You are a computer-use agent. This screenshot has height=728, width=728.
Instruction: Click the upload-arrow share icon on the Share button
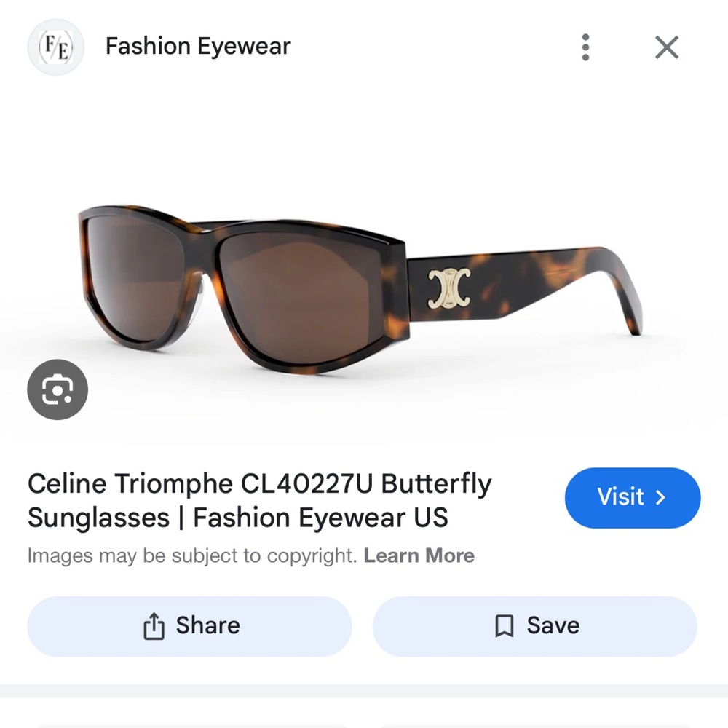tap(153, 625)
